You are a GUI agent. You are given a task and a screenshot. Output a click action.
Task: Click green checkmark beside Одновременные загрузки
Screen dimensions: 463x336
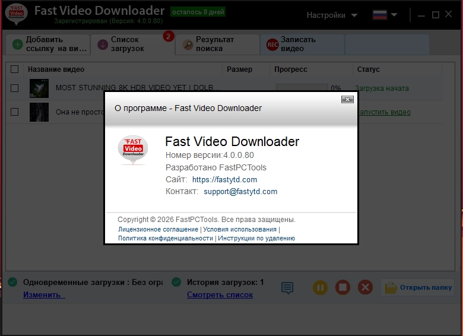(12, 282)
